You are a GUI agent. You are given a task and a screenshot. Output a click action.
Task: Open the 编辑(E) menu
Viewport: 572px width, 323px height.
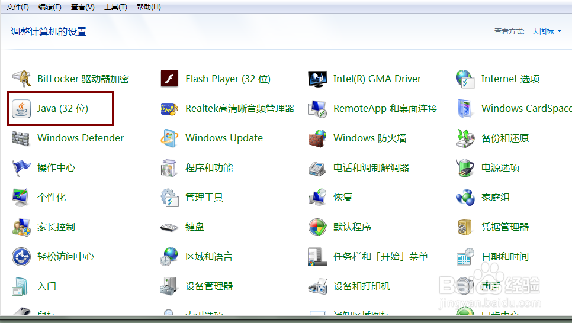pos(50,7)
